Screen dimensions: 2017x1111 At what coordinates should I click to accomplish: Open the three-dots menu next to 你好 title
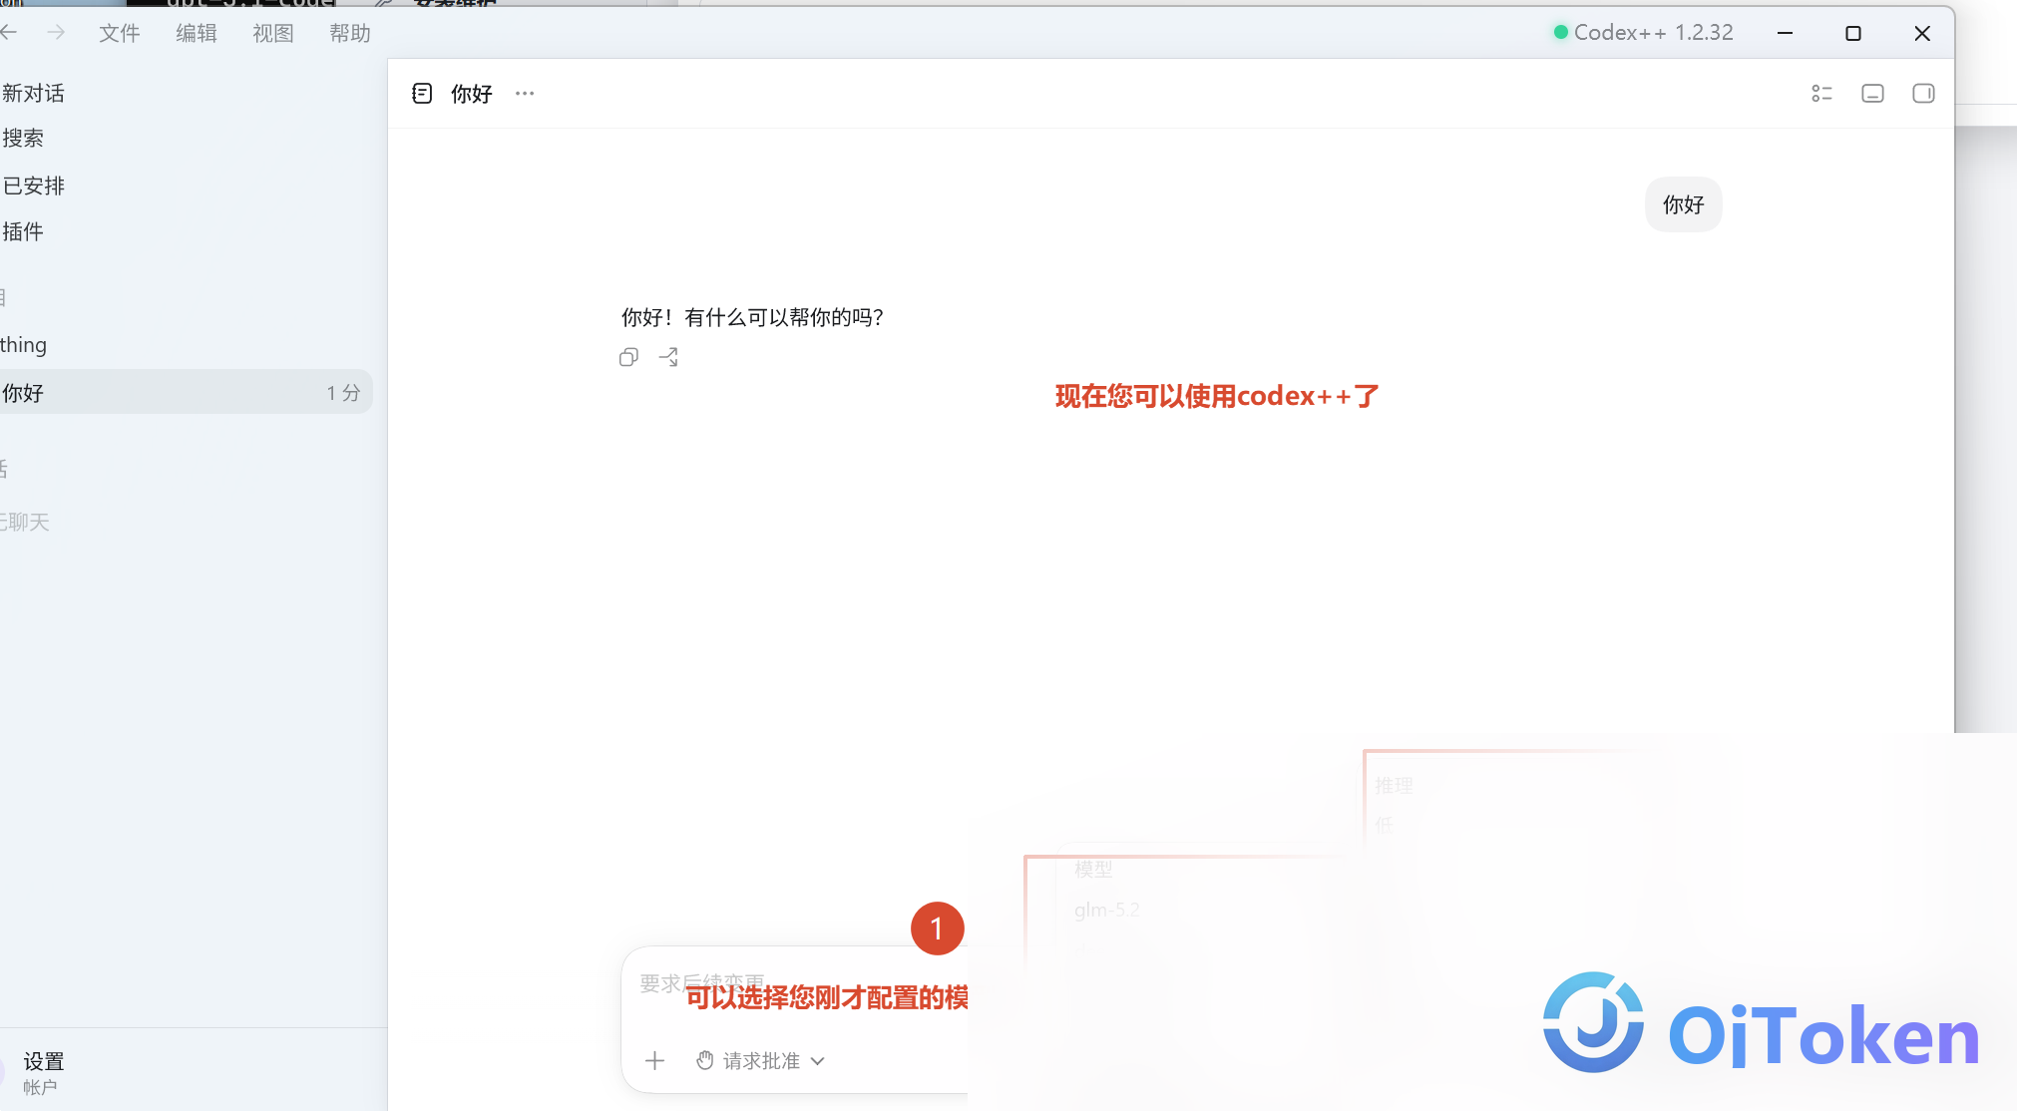click(x=525, y=94)
